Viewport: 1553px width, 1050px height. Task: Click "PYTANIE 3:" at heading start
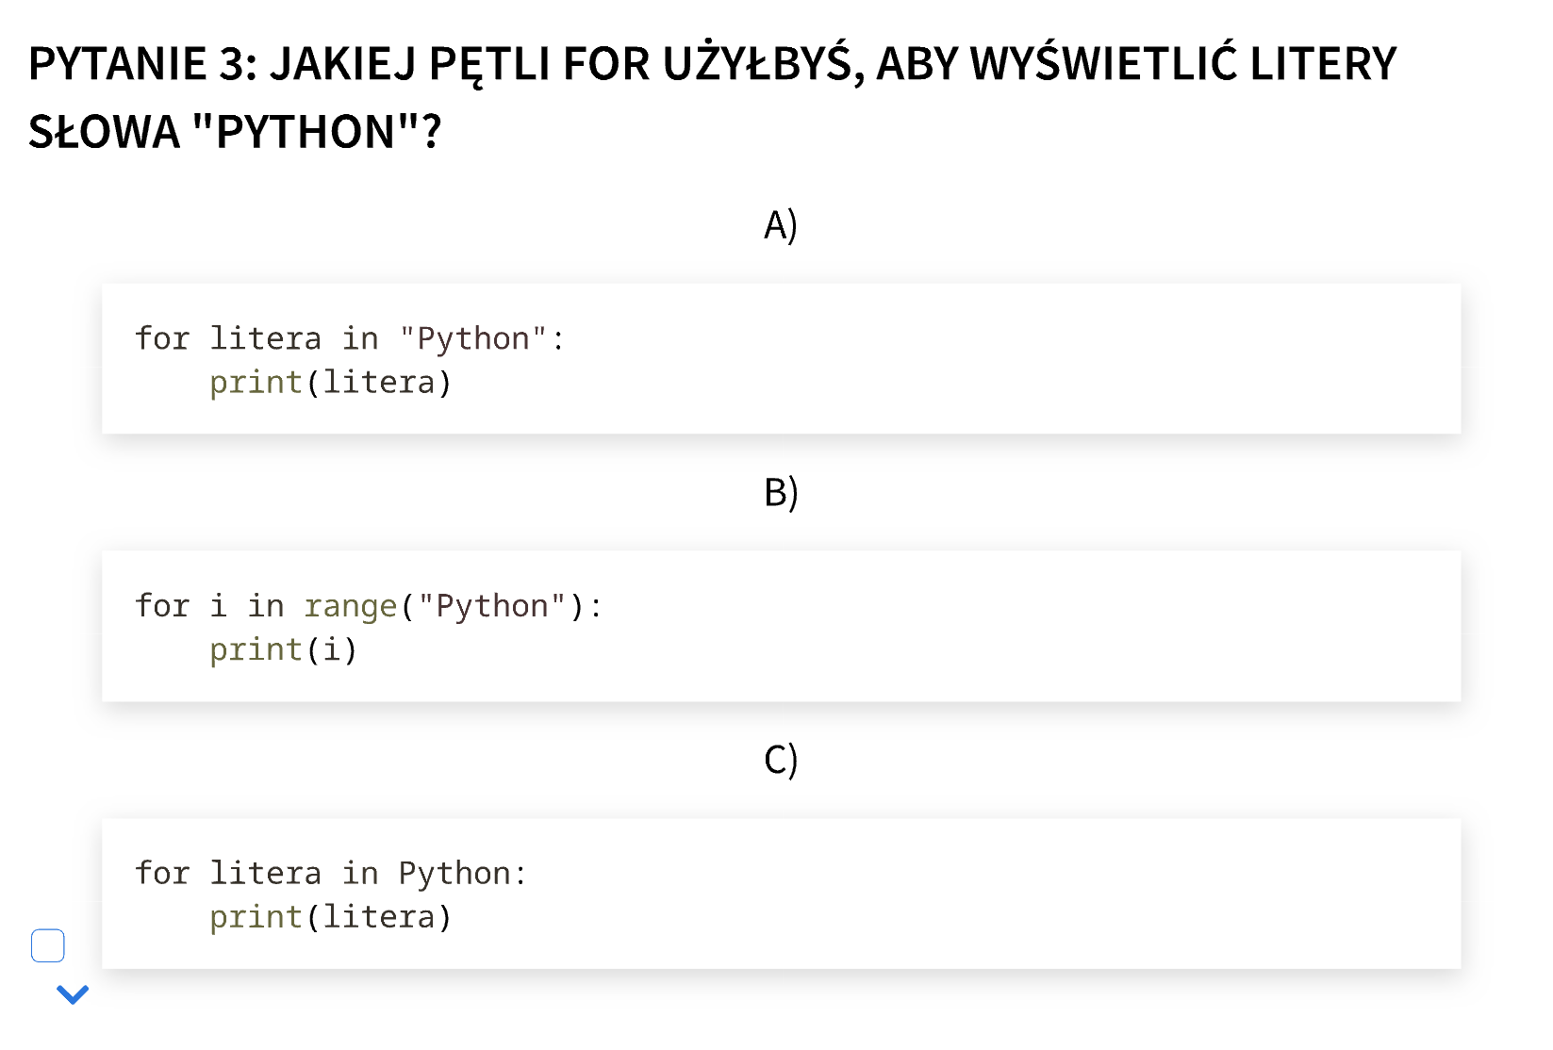[141, 65]
